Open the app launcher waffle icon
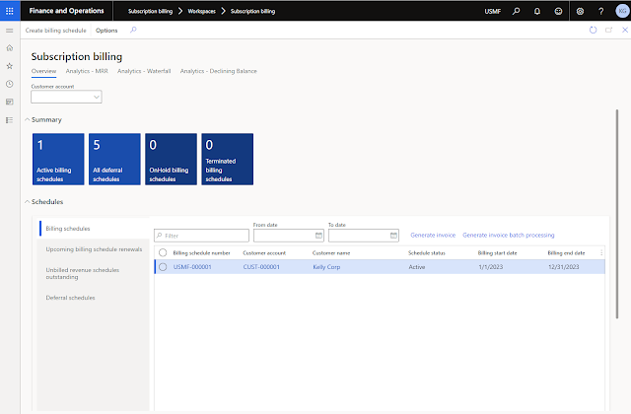 10,11
